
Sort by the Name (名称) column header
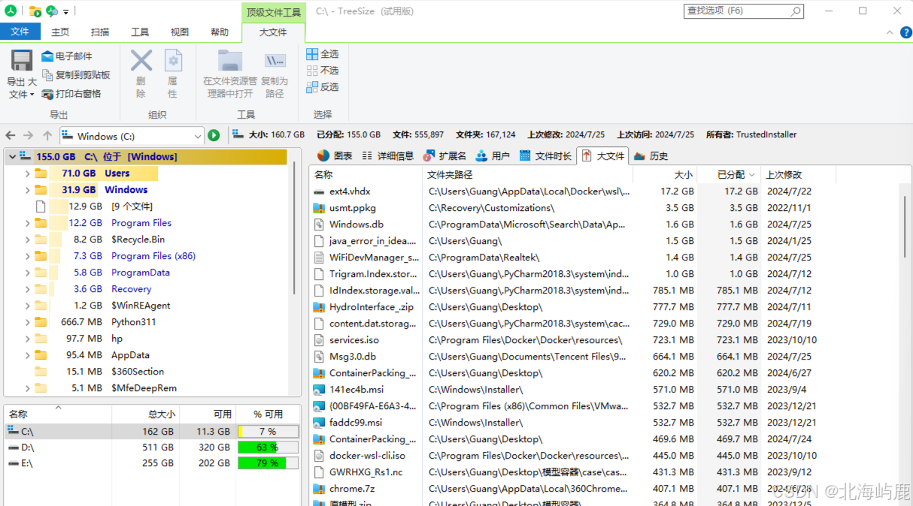point(366,174)
